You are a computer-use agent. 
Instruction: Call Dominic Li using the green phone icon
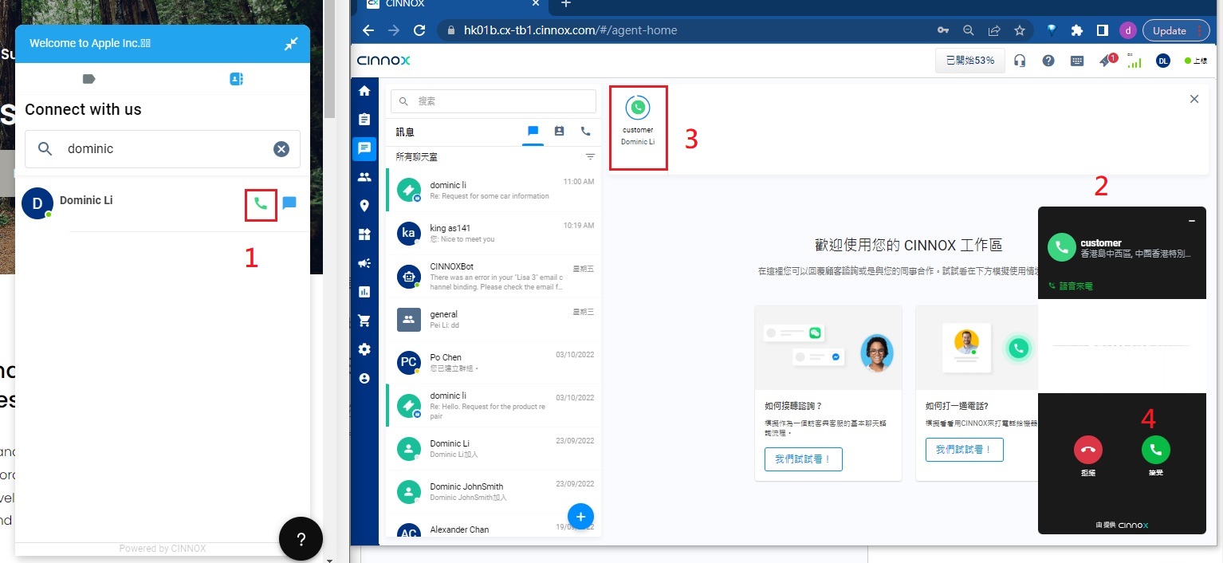(261, 203)
